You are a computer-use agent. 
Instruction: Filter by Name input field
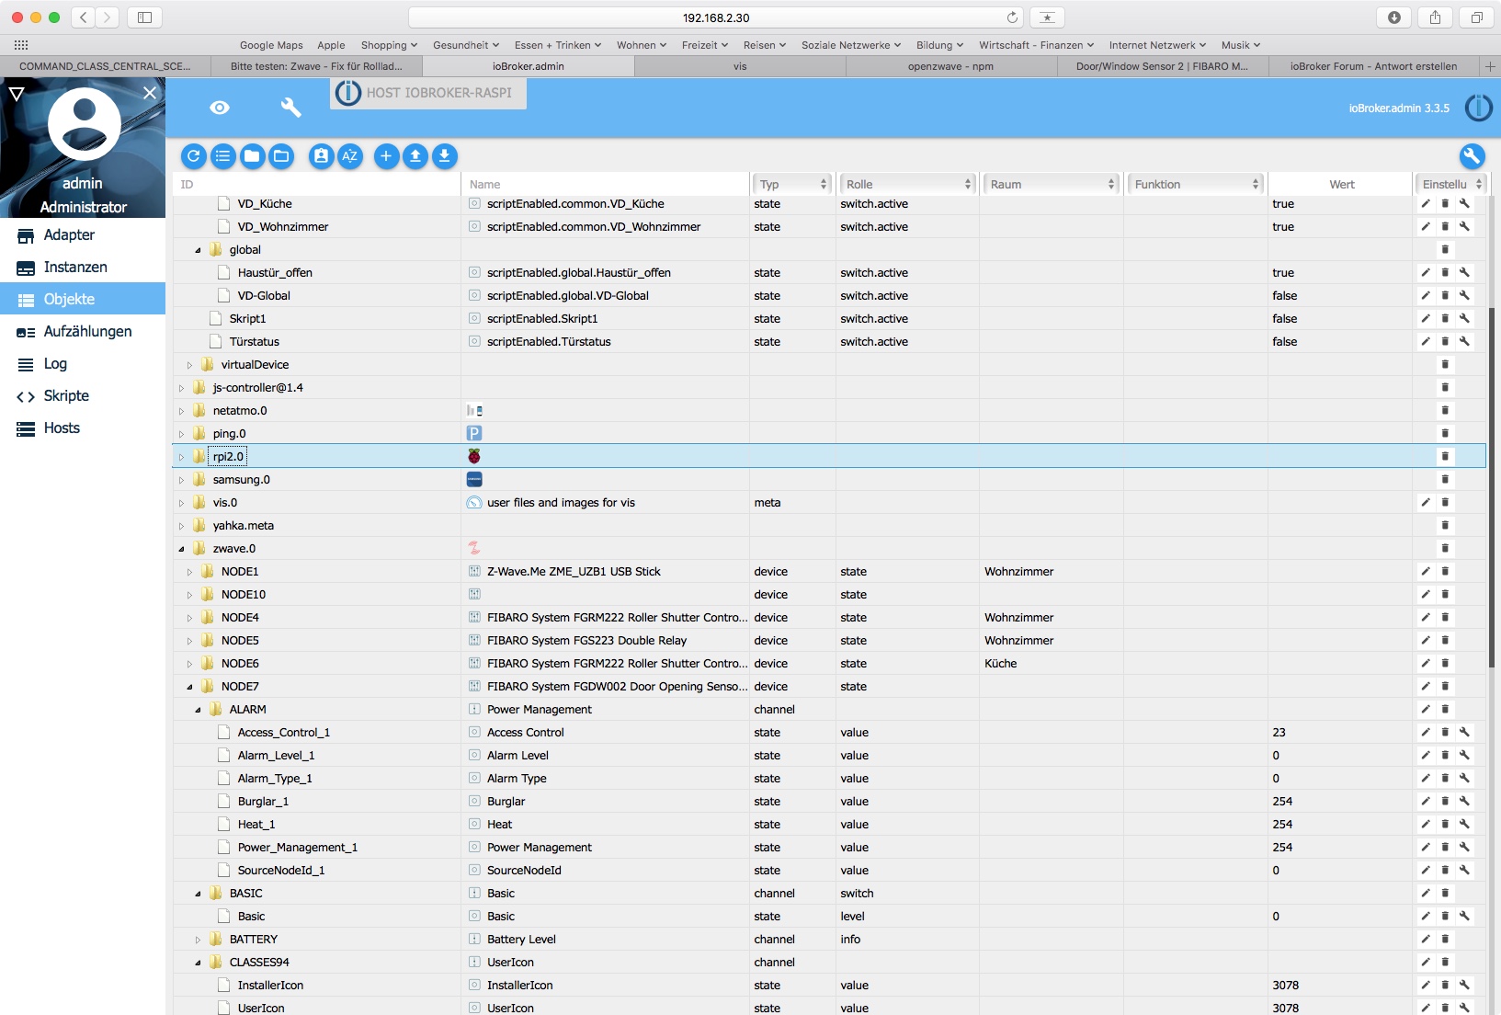[606, 184]
